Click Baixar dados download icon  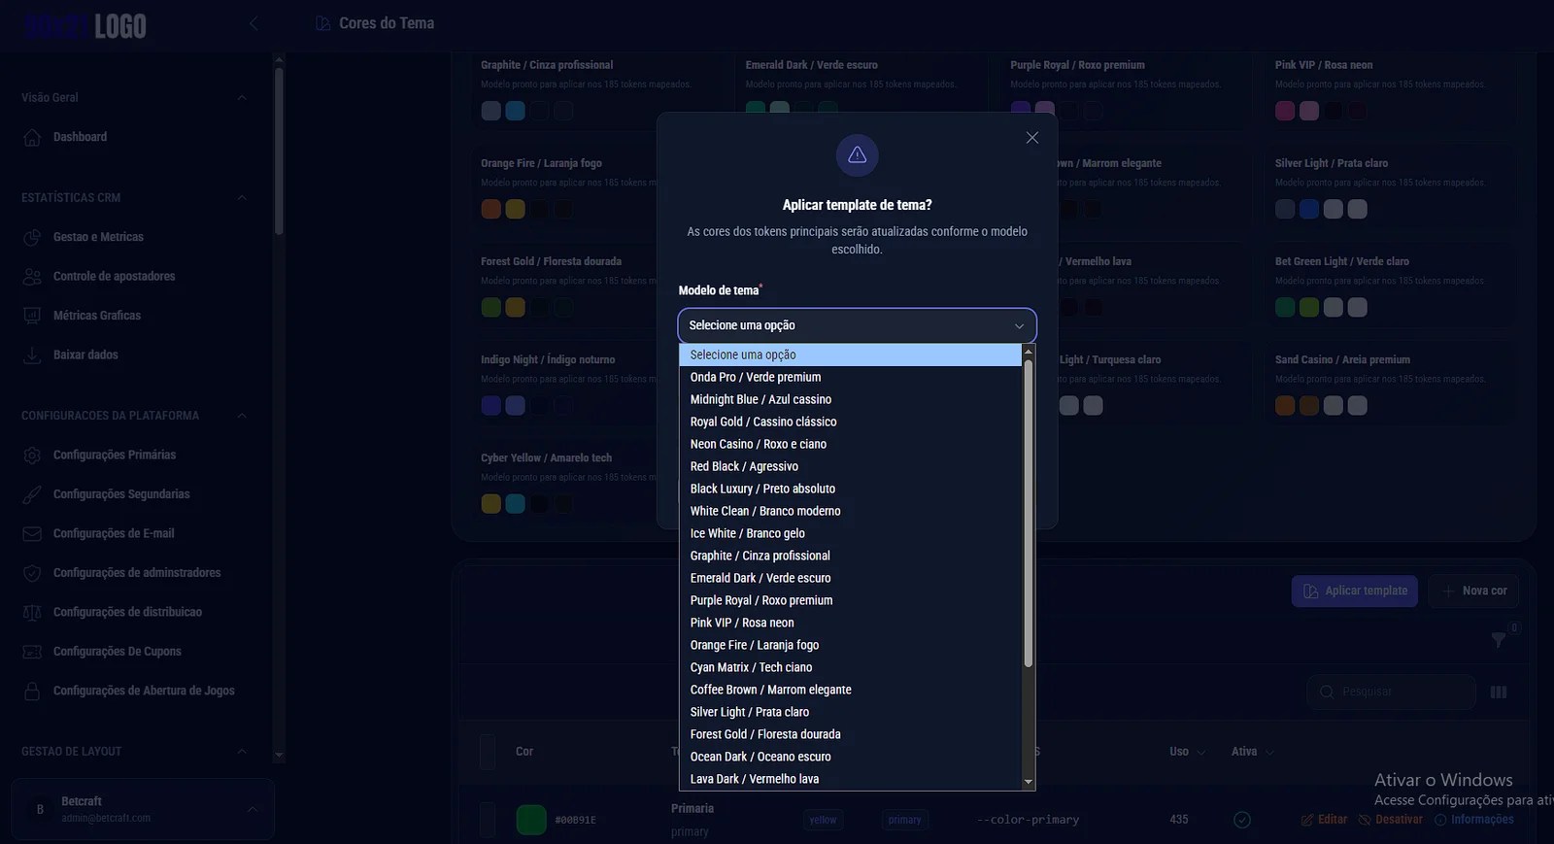32,355
